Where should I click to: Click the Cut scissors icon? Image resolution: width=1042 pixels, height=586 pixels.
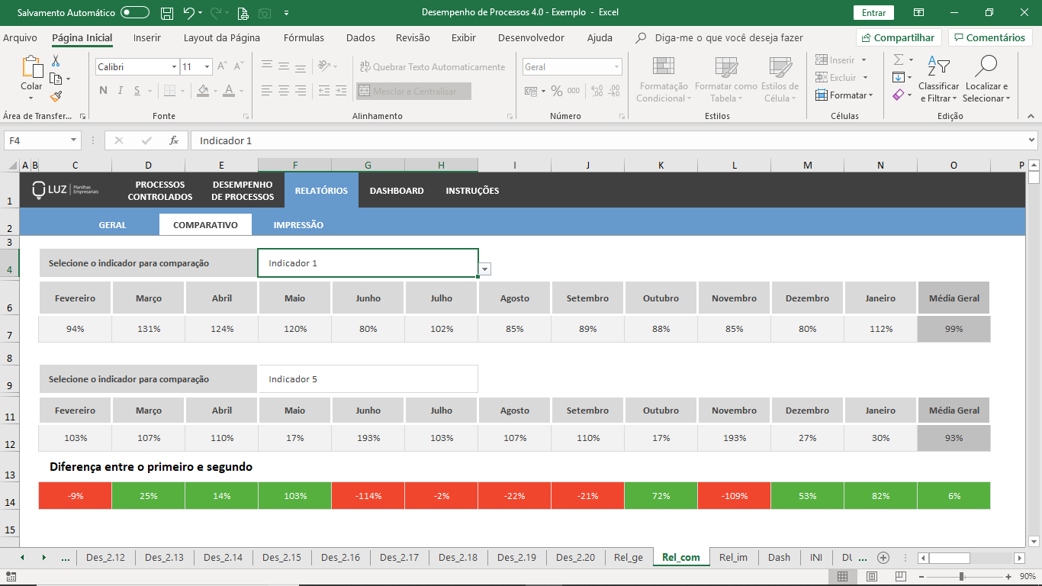(x=56, y=61)
